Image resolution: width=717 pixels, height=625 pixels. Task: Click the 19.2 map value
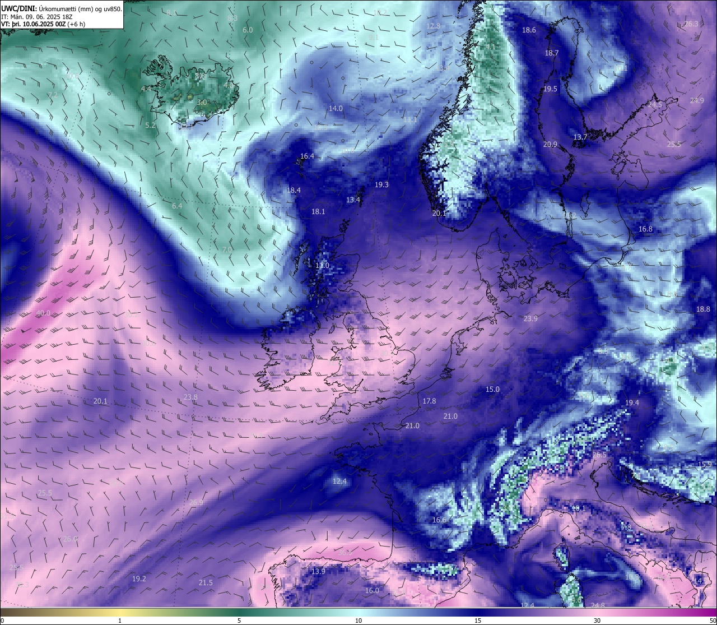tap(139, 579)
